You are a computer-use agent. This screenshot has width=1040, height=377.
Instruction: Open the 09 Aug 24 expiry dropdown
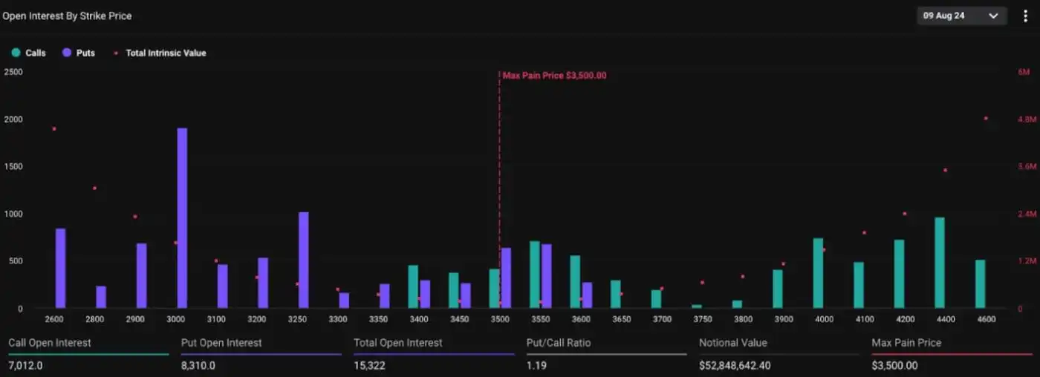[x=961, y=16]
